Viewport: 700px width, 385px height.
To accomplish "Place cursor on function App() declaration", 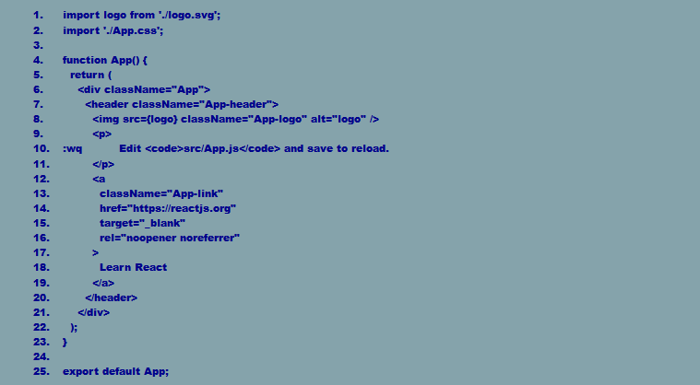I will [x=105, y=60].
